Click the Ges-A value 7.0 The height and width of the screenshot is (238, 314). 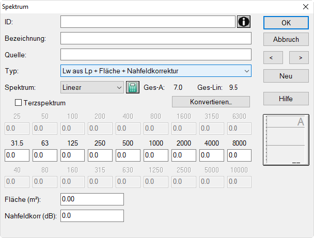[178, 87]
